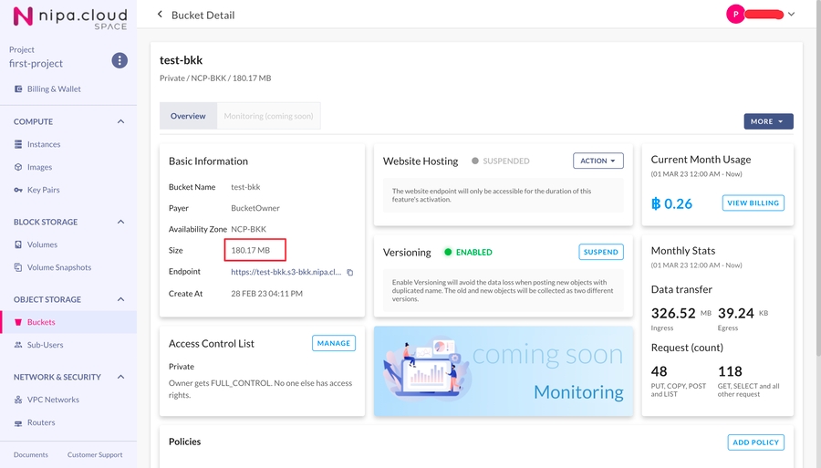This screenshot has width=821, height=468.
Task: Go to Key Pairs in sidebar
Action: [x=43, y=190]
